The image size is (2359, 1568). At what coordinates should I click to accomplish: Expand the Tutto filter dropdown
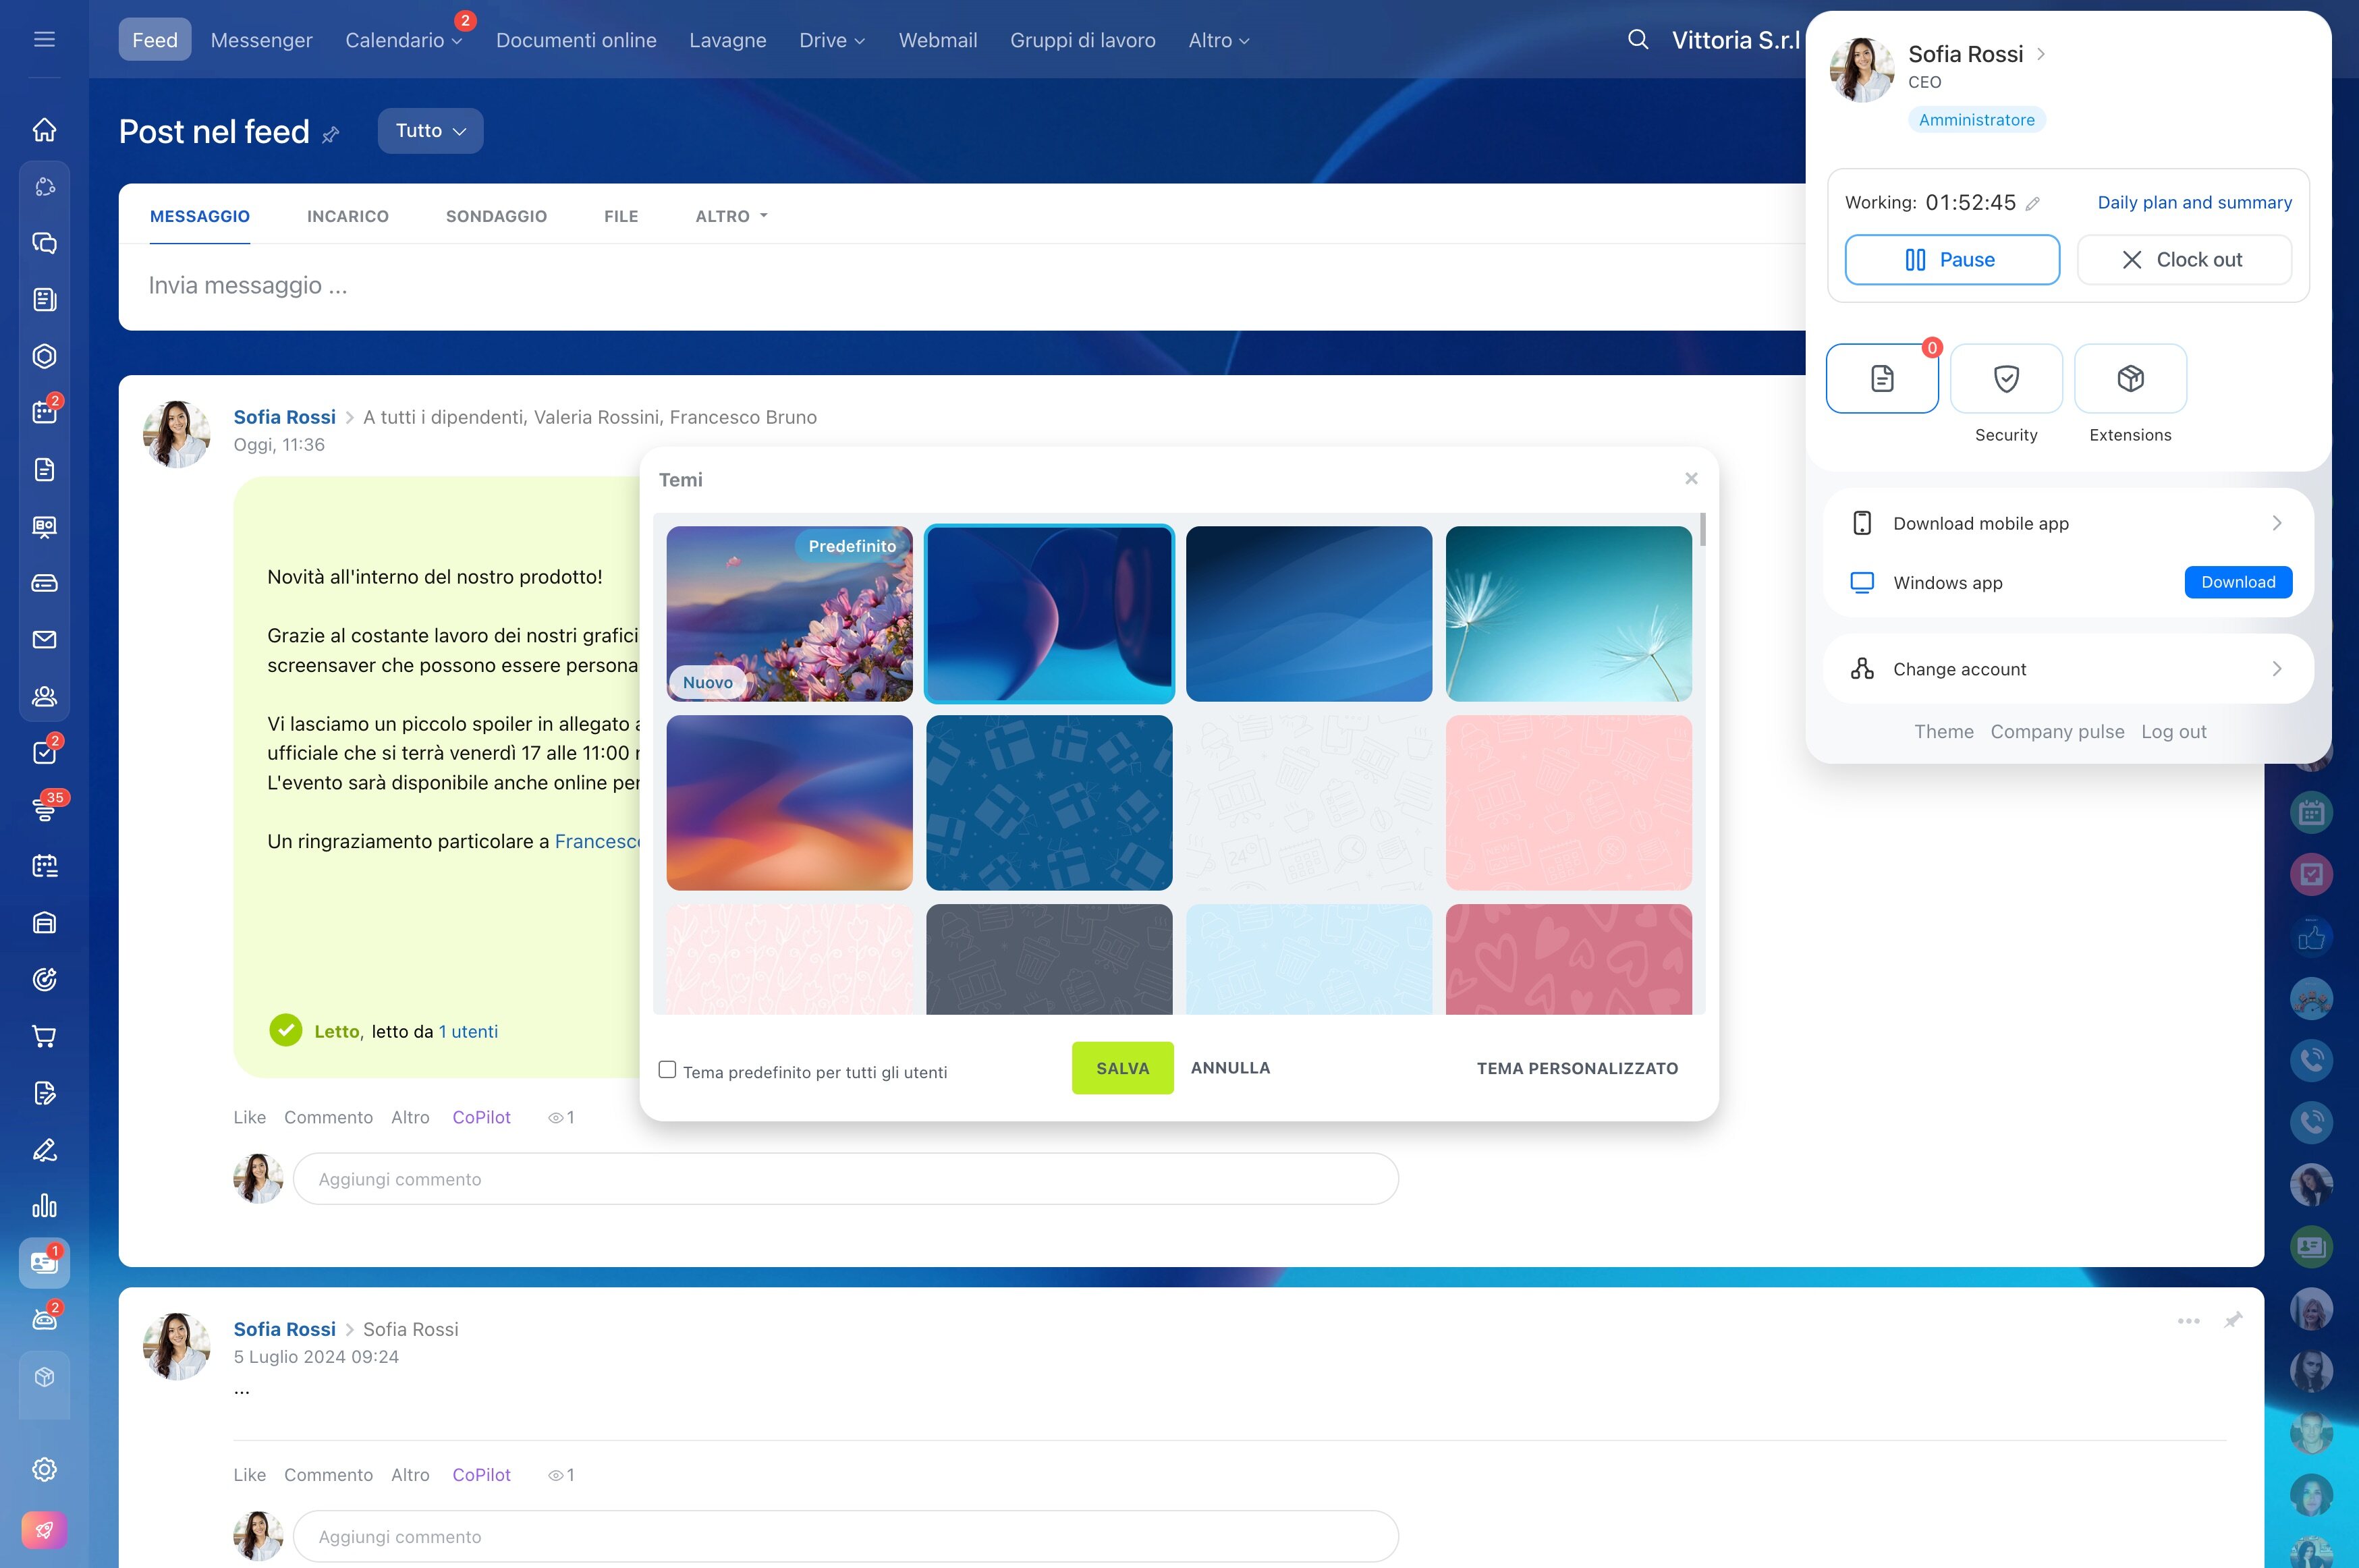click(430, 131)
